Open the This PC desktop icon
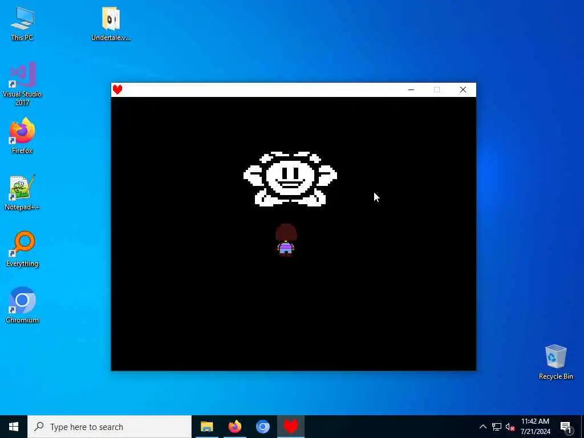The image size is (584, 438). pos(22,23)
